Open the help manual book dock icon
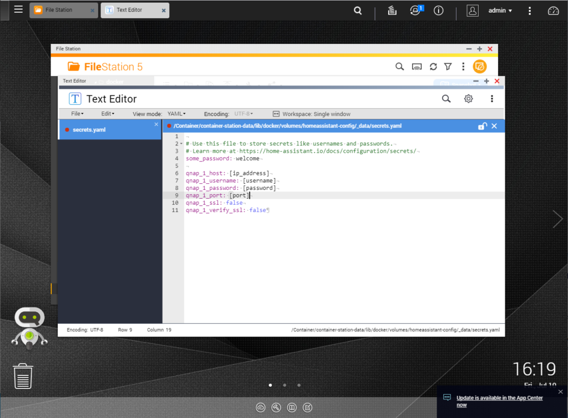Screen dimensions: 568x418 (292, 408)
